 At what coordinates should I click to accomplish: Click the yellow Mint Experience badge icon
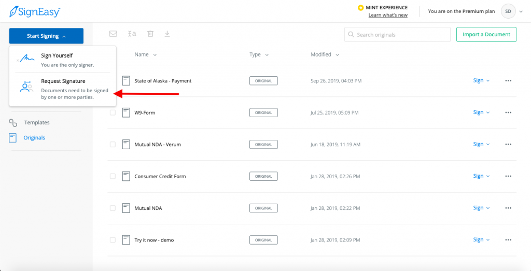(x=361, y=8)
